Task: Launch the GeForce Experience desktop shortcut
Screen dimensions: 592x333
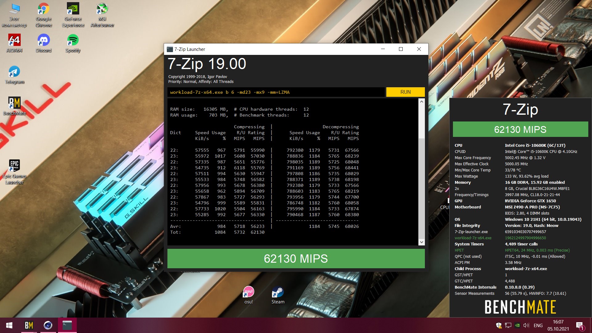Action: pyautogui.click(x=73, y=15)
